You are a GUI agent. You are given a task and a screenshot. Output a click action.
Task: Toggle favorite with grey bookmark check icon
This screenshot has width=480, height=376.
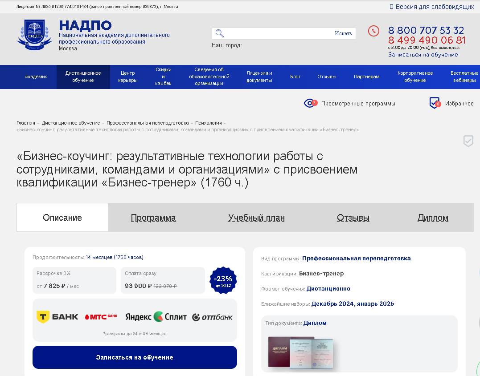468,141
